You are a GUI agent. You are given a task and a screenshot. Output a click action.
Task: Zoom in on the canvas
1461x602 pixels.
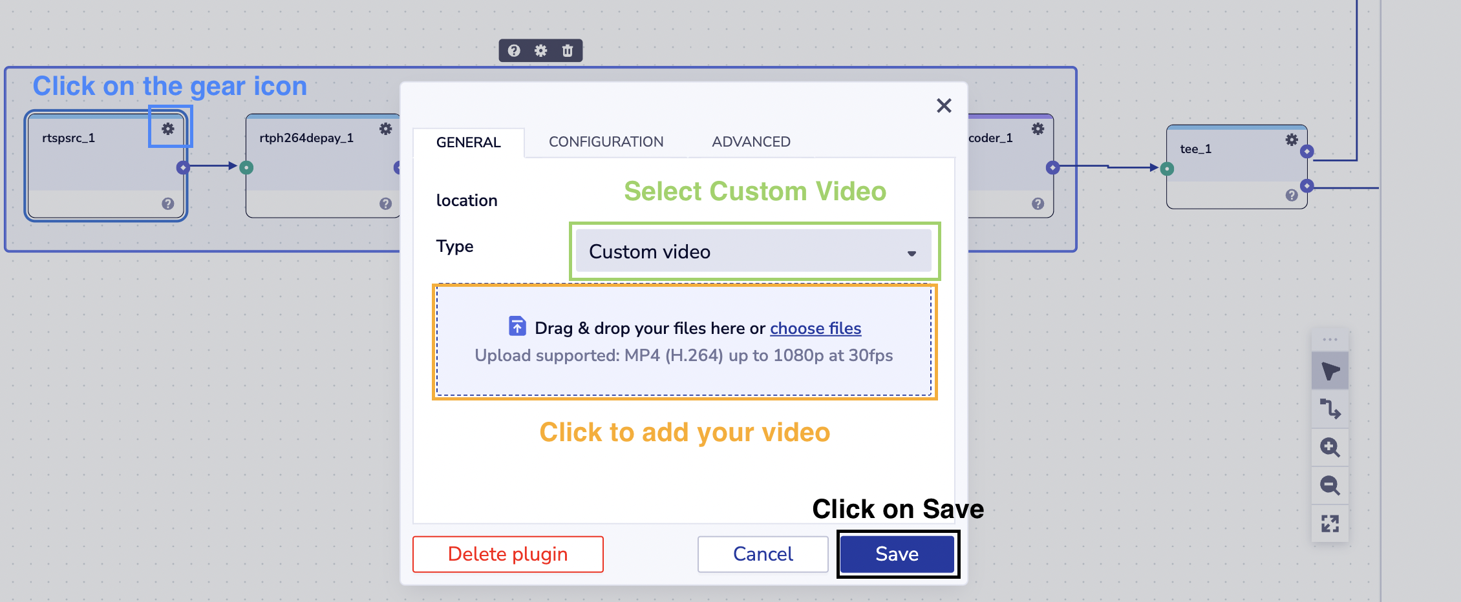pos(1330,447)
